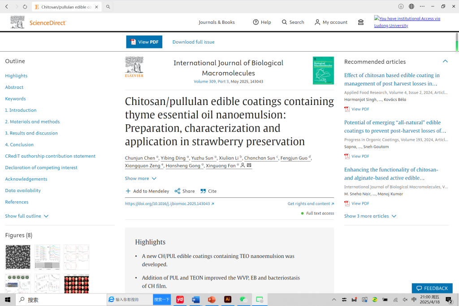459x306 pixels.
Task: Expand Show full outline
Action: 26,216
